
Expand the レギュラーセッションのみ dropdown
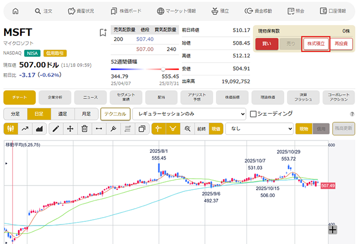pyautogui.click(x=189, y=114)
